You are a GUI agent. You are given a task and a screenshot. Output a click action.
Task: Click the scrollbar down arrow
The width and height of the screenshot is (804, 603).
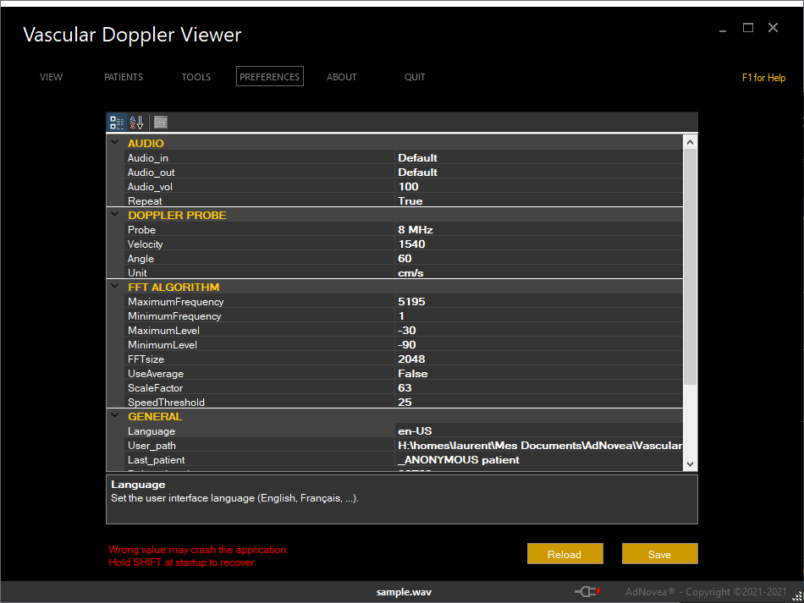click(690, 464)
